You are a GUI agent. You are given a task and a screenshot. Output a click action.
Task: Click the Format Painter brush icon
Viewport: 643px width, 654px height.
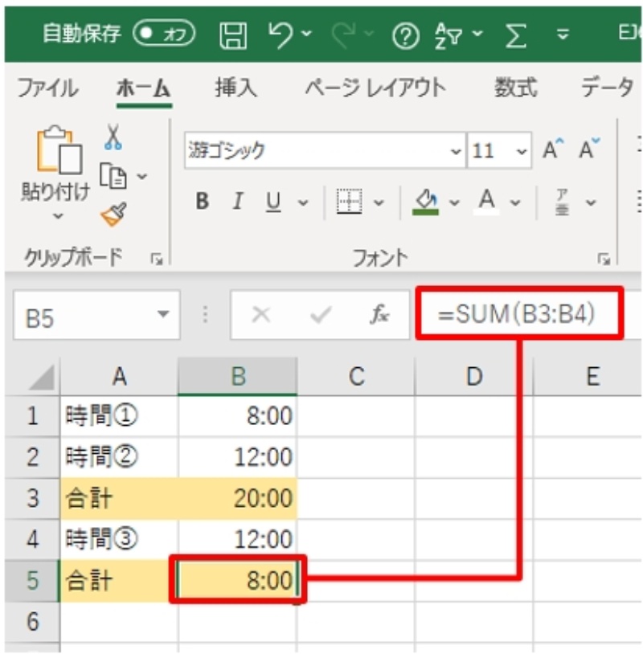(x=113, y=215)
